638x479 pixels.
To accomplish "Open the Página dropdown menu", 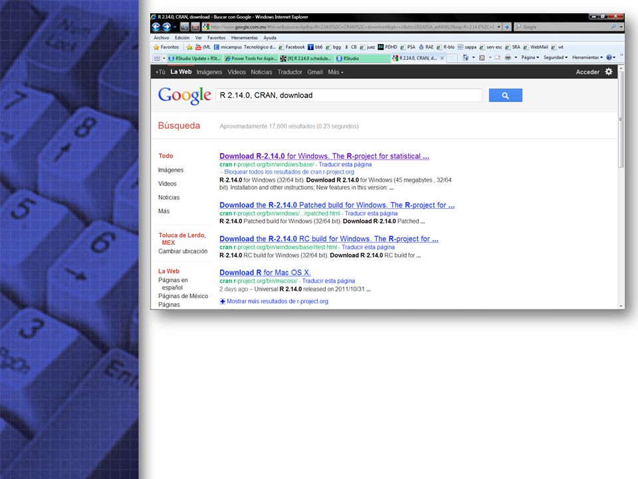I will 530,57.
